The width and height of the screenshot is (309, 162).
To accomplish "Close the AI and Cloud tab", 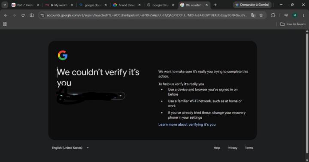I will (139, 5).
